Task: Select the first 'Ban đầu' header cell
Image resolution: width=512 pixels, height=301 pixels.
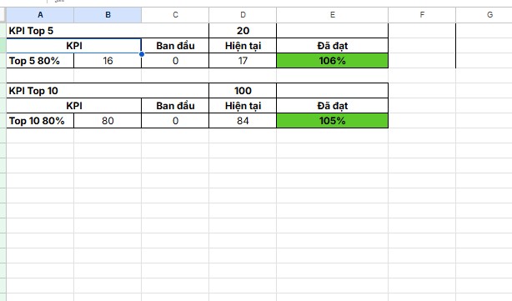Action: point(175,46)
